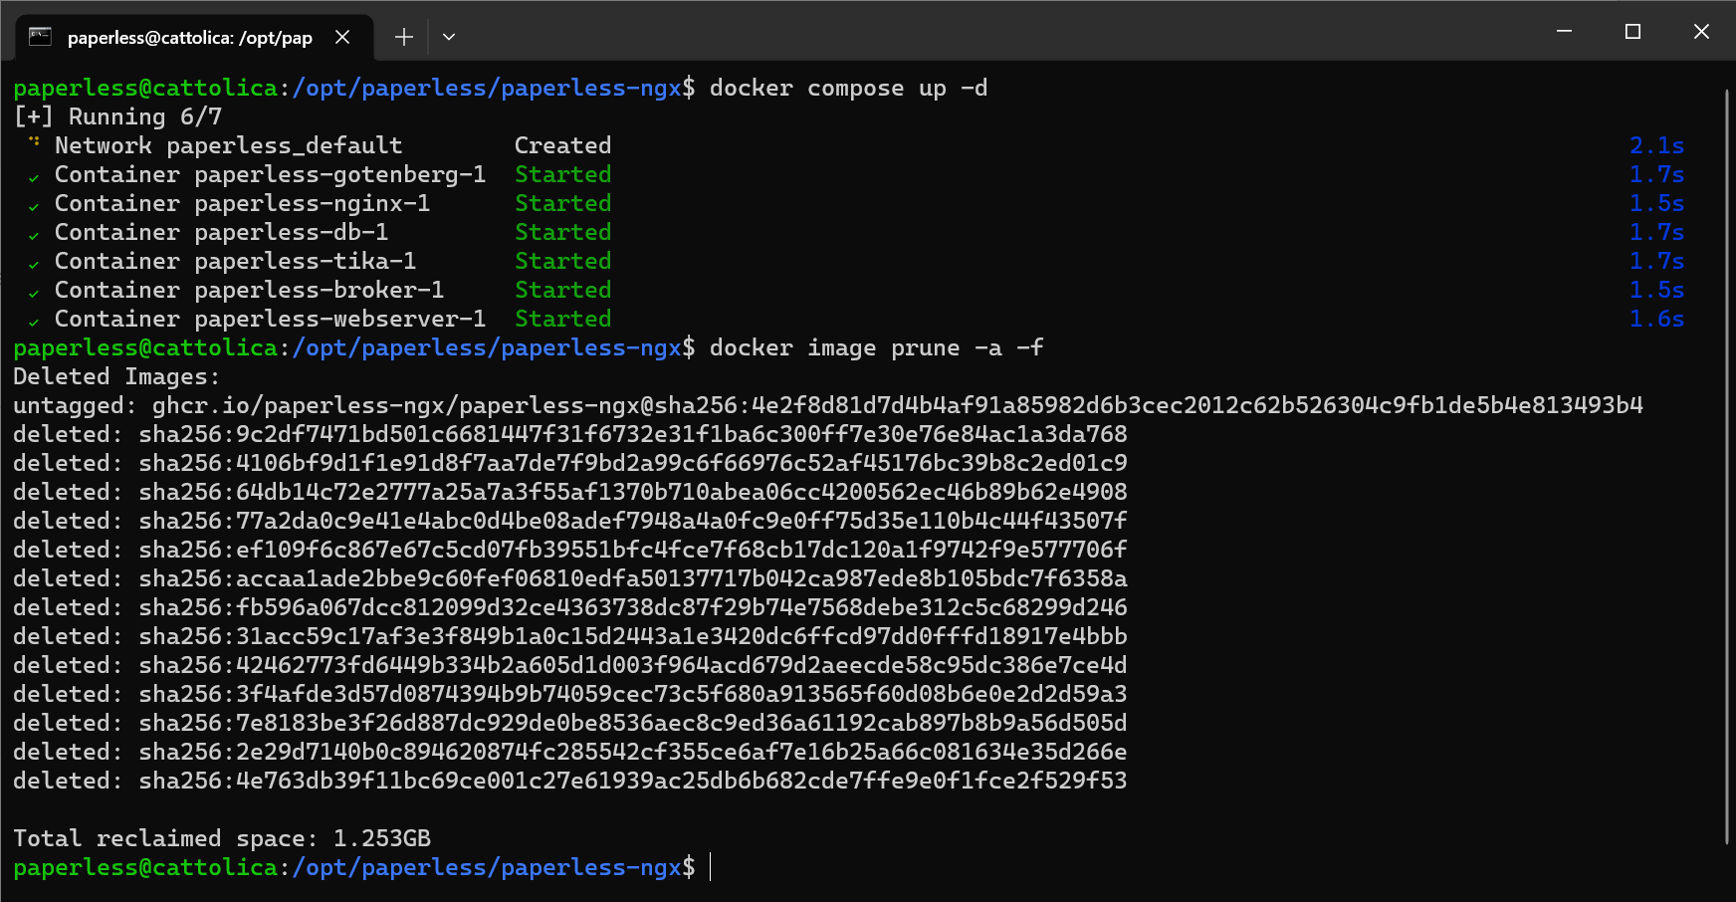Select the paperless@cattolica: /opt/pap tab
This screenshot has width=1736, height=902.
tap(194, 38)
